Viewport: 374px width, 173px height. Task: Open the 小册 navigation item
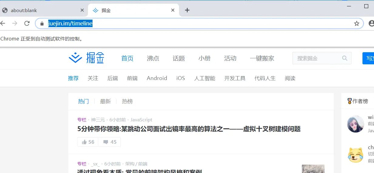[204, 58]
